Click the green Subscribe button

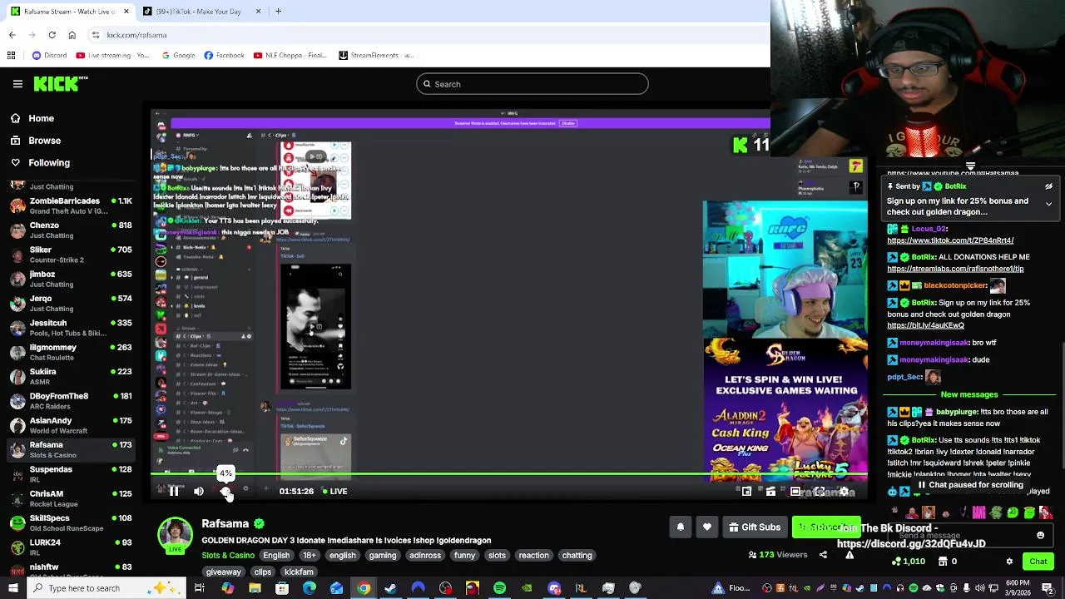pos(825,527)
